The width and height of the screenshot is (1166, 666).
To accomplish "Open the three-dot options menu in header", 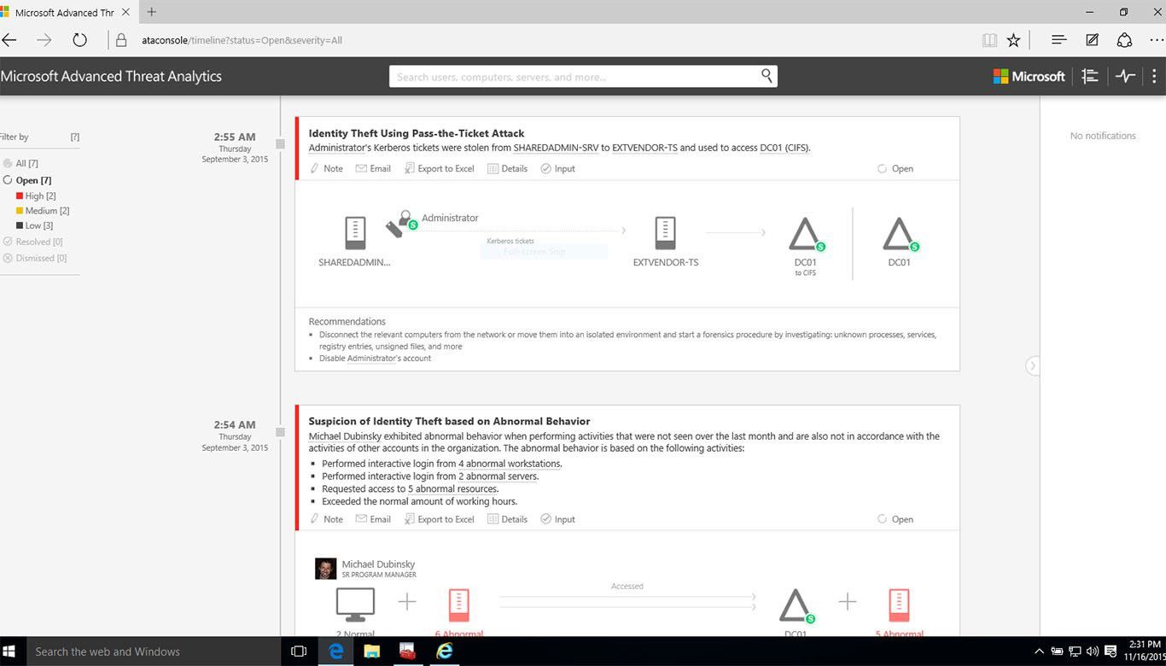I will [1154, 76].
